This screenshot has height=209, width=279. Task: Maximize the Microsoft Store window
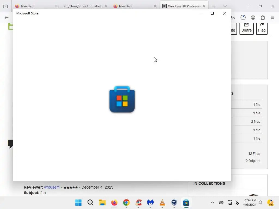[x=212, y=13]
